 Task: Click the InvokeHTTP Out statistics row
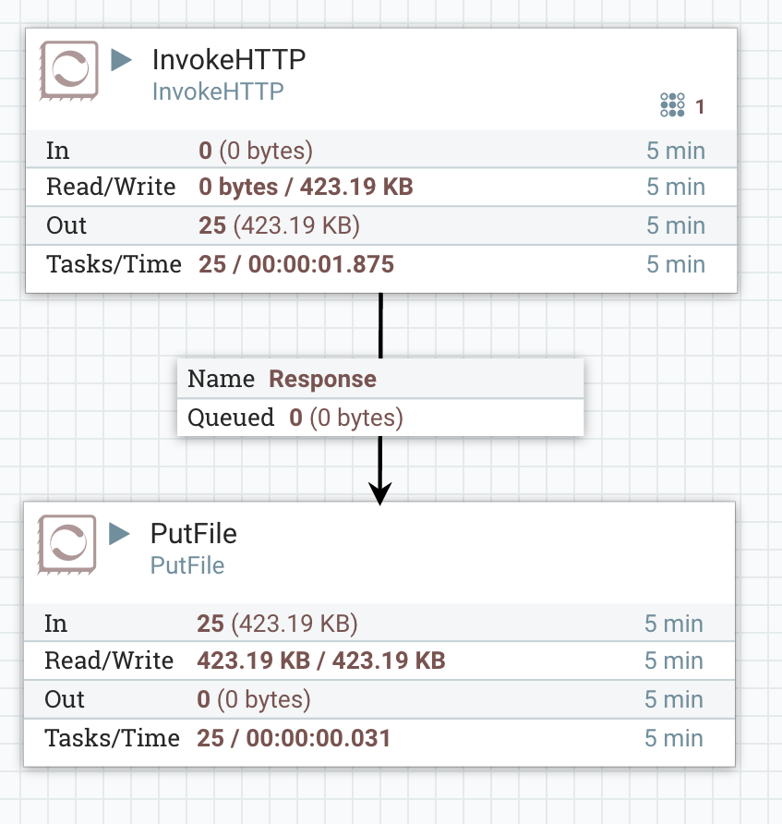380,226
